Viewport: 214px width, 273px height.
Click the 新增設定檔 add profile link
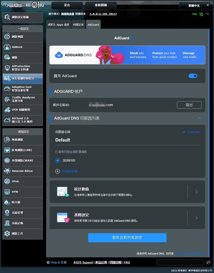[70, 171]
